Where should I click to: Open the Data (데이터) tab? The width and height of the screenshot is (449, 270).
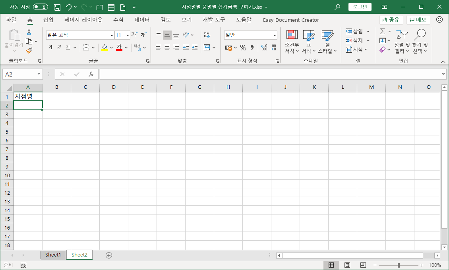pyautogui.click(x=142, y=20)
